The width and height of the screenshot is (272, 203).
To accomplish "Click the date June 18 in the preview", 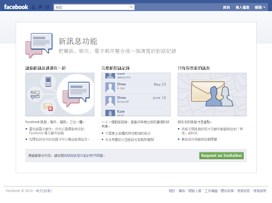I will pos(159,98).
